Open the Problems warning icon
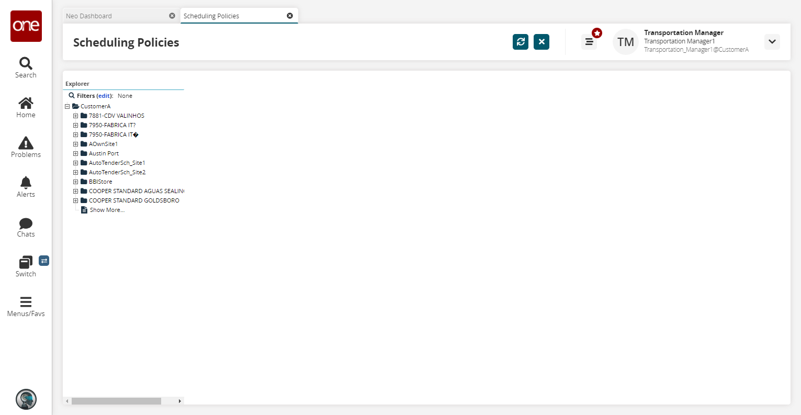This screenshot has height=415, width=801. click(26, 143)
